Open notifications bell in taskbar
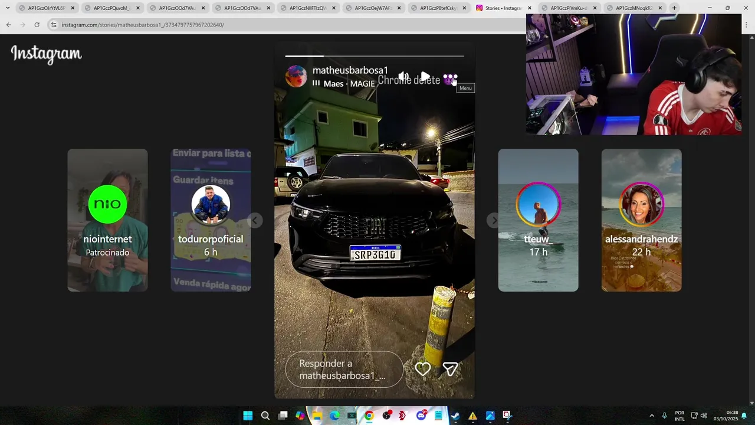This screenshot has height=425, width=755. [744, 416]
